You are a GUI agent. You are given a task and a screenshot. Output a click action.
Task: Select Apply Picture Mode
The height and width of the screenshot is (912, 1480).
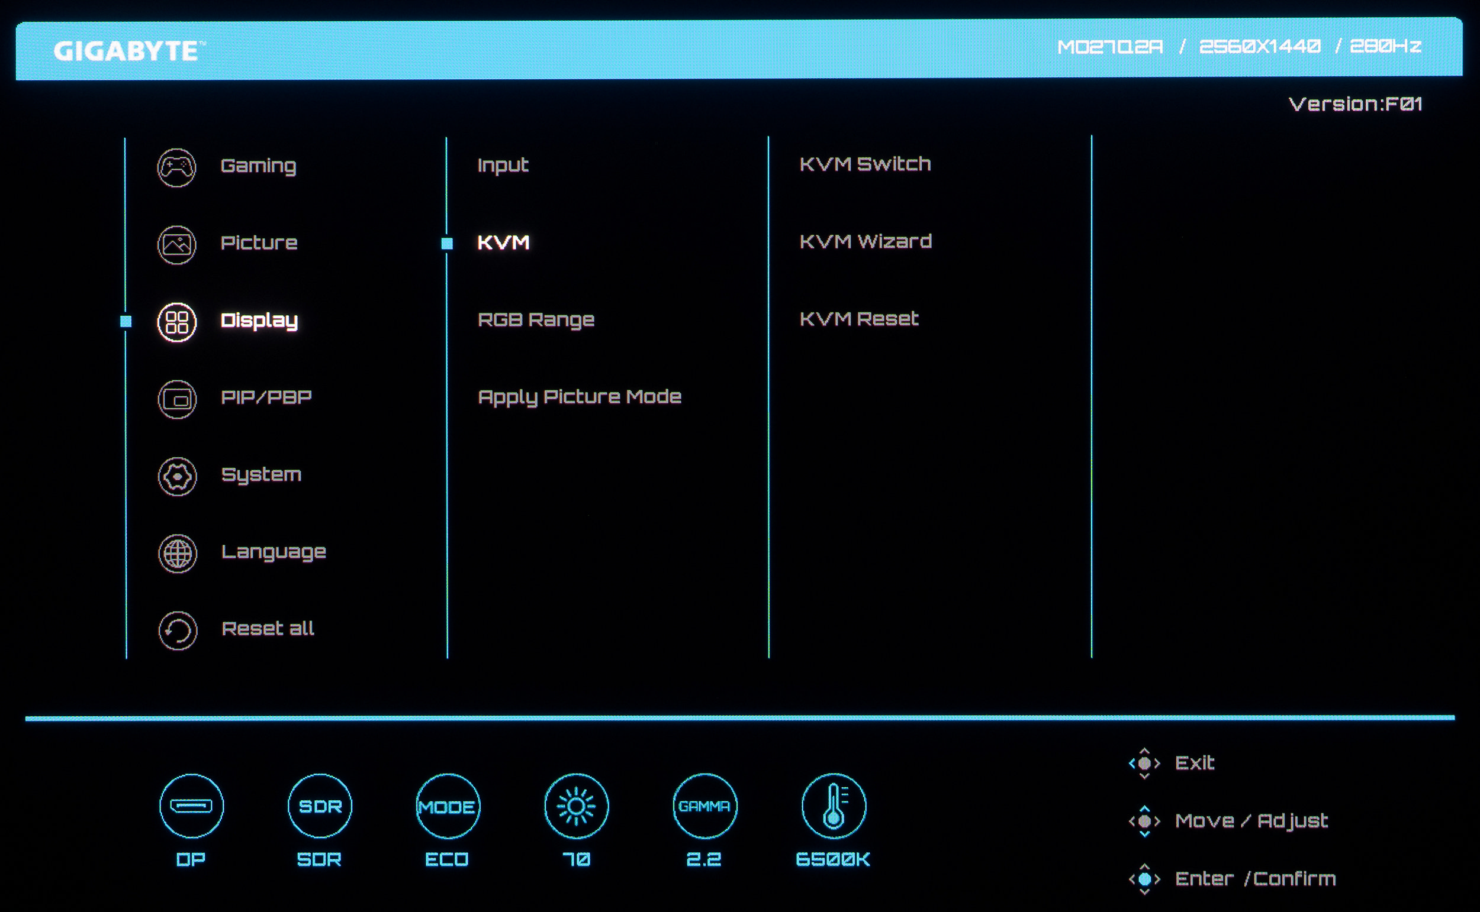[x=579, y=397]
